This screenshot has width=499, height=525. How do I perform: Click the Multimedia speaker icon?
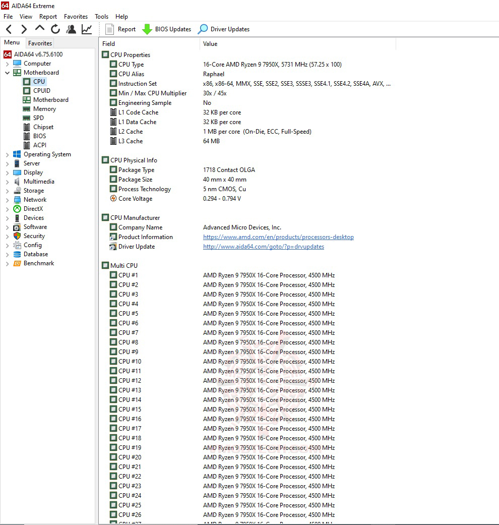pos(17,181)
